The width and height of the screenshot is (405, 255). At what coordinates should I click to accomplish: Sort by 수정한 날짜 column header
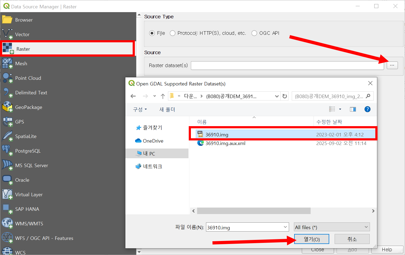[x=329, y=122]
